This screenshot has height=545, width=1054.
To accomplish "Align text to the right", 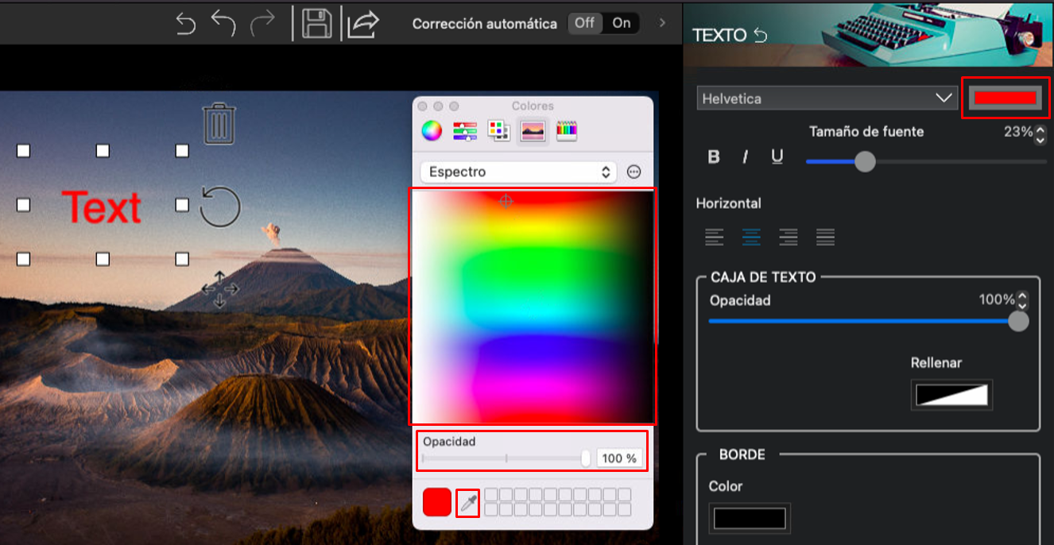I will [788, 236].
